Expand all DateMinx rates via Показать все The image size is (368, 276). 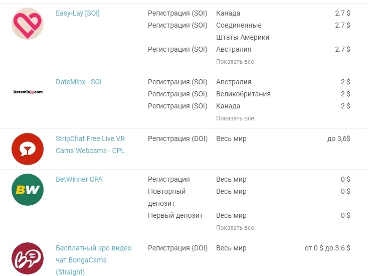pyautogui.click(x=235, y=118)
